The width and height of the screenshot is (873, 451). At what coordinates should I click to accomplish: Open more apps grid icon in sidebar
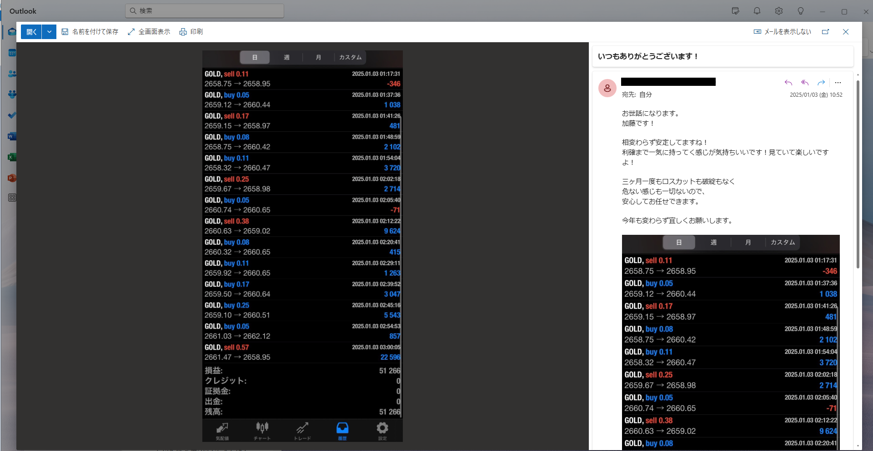tap(12, 198)
